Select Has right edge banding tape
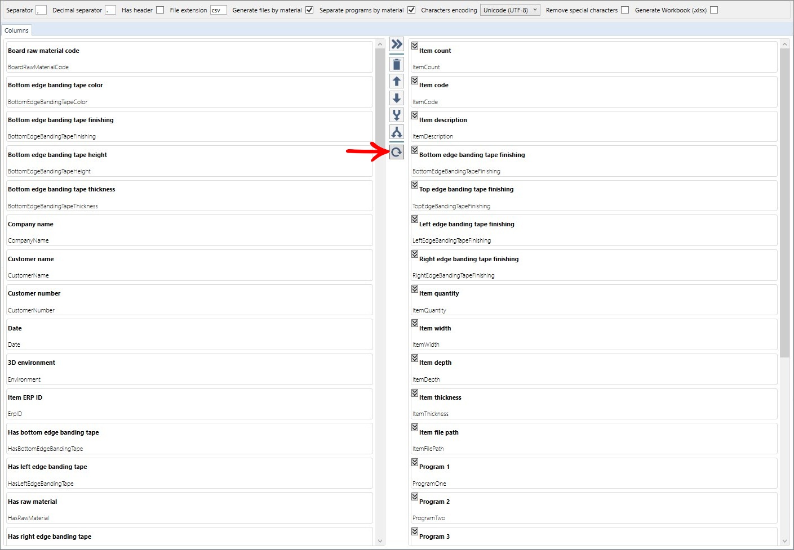The height and width of the screenshot is (550, 794). pyautogui.click(x=189, y=536)
